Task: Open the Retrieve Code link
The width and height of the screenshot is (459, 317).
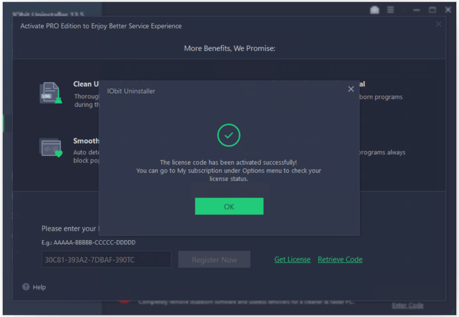Action: tap(340, 260)
